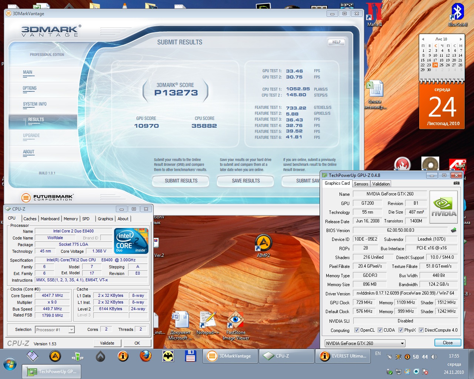The height and width of the screenshot is (379, 474).
Task: Click OK in the CPU-Z window
Action: click(x=137, y=343)
